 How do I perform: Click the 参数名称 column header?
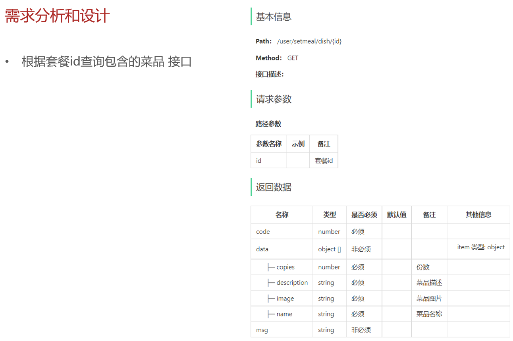tap(269, 144)
